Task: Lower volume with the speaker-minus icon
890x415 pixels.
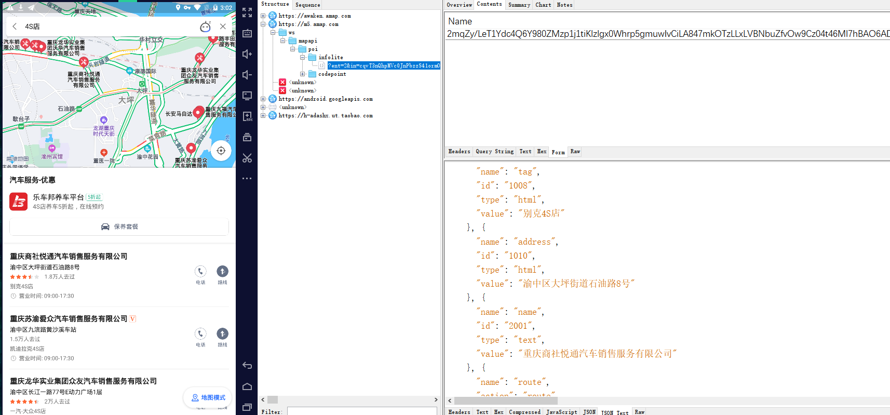Action: (247, 75)
